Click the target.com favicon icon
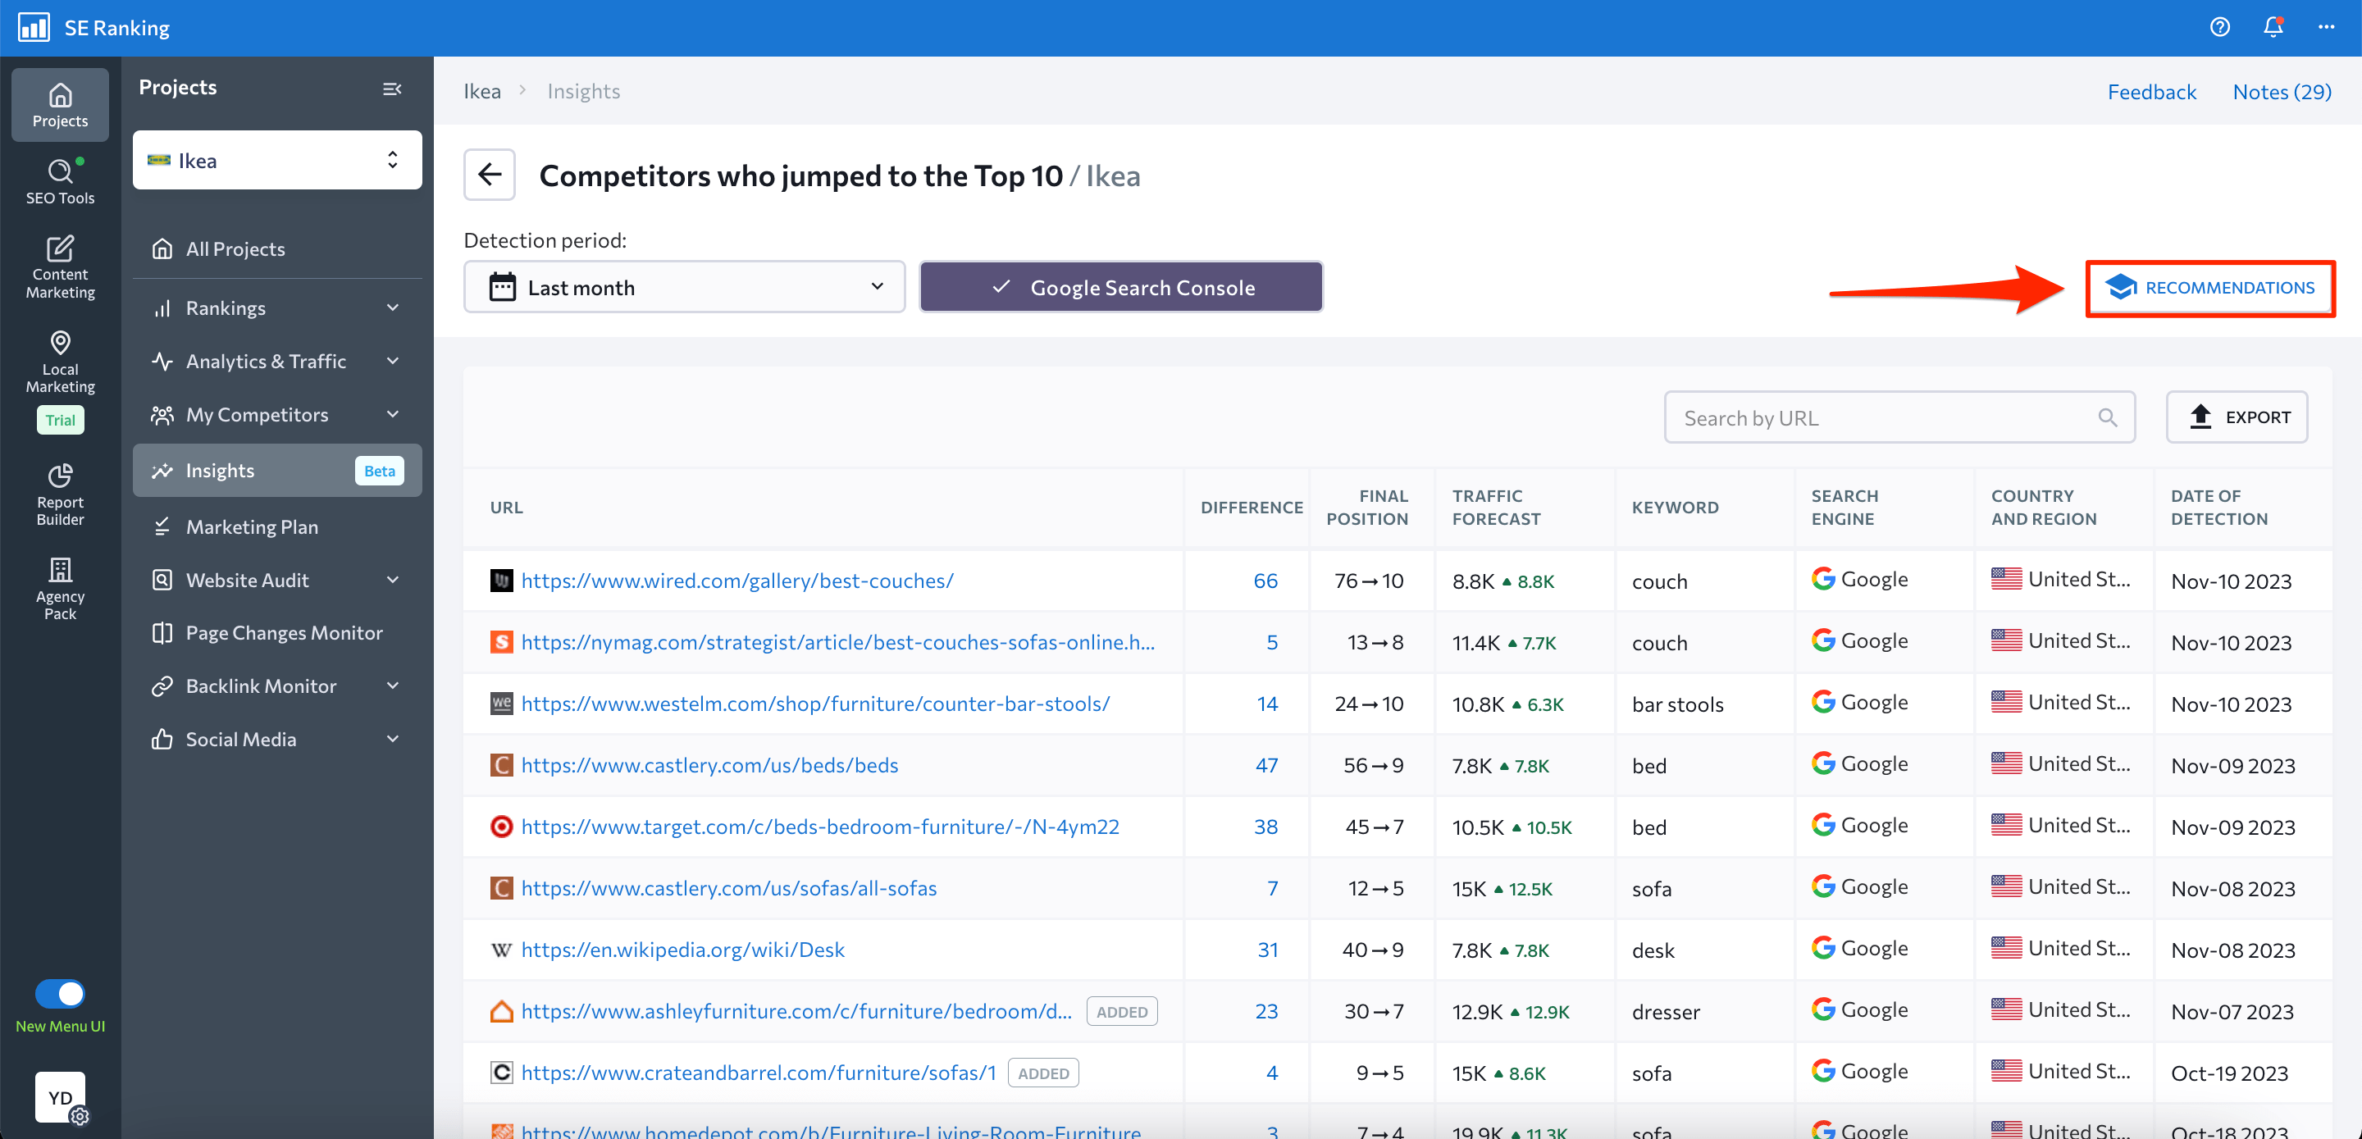 [x=500, y=827]
